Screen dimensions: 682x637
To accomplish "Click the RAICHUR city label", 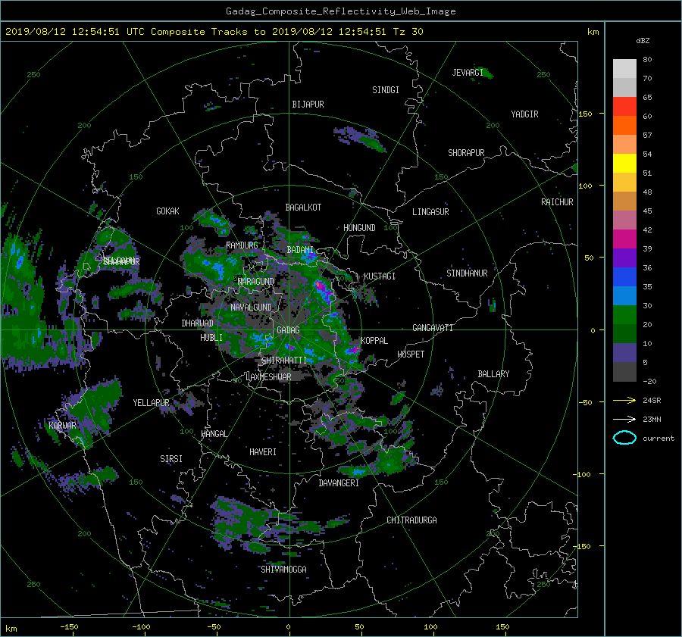I will (557, 202).
